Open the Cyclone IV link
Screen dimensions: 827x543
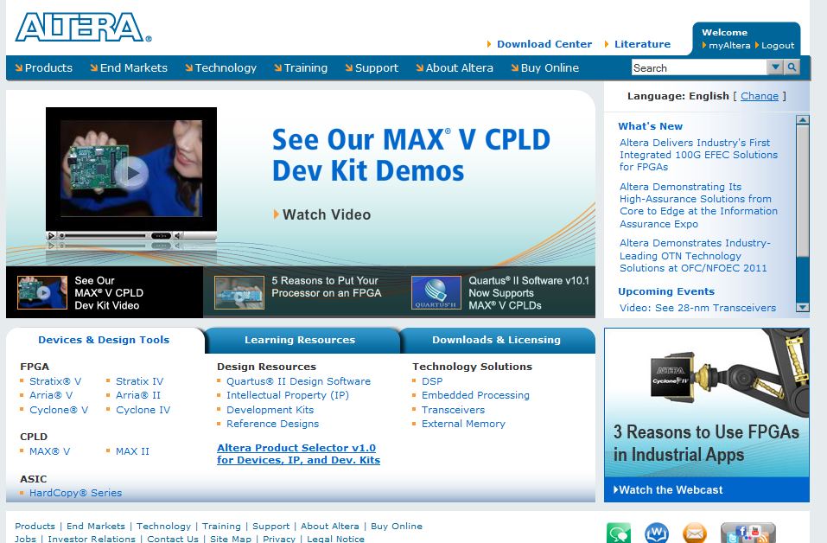click(x=143, y=410)
